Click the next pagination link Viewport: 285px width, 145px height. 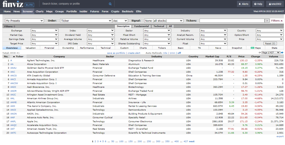click(x=191, y=141)
